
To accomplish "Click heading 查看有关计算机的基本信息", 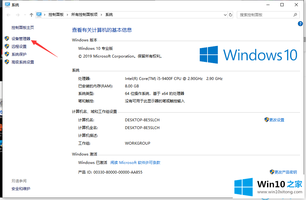I will 102,30.
